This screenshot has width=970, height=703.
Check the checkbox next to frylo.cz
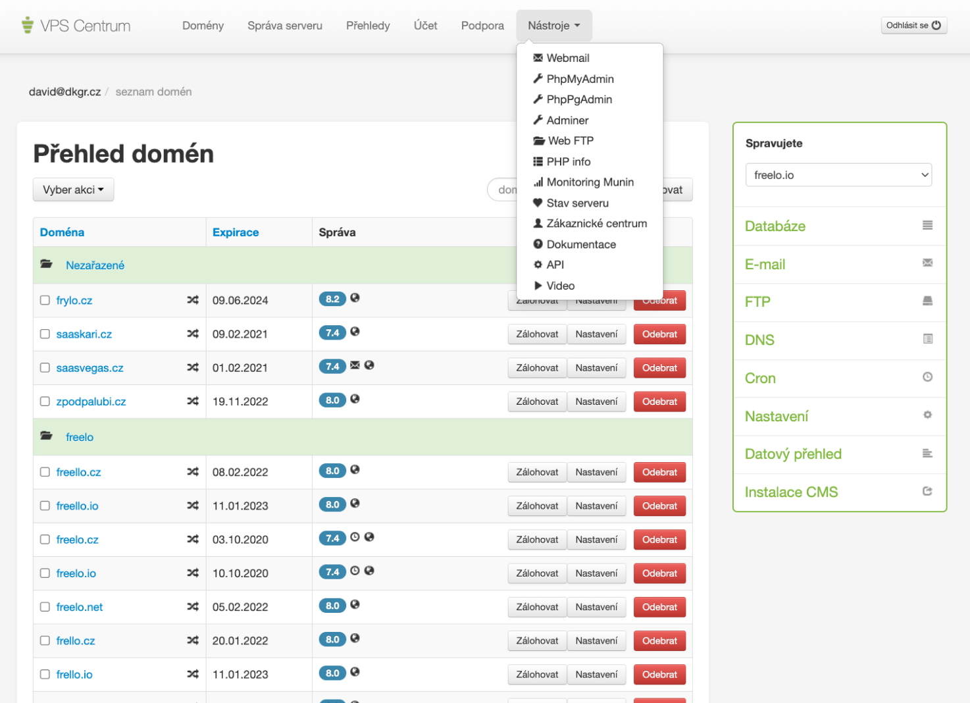[45, 299]
